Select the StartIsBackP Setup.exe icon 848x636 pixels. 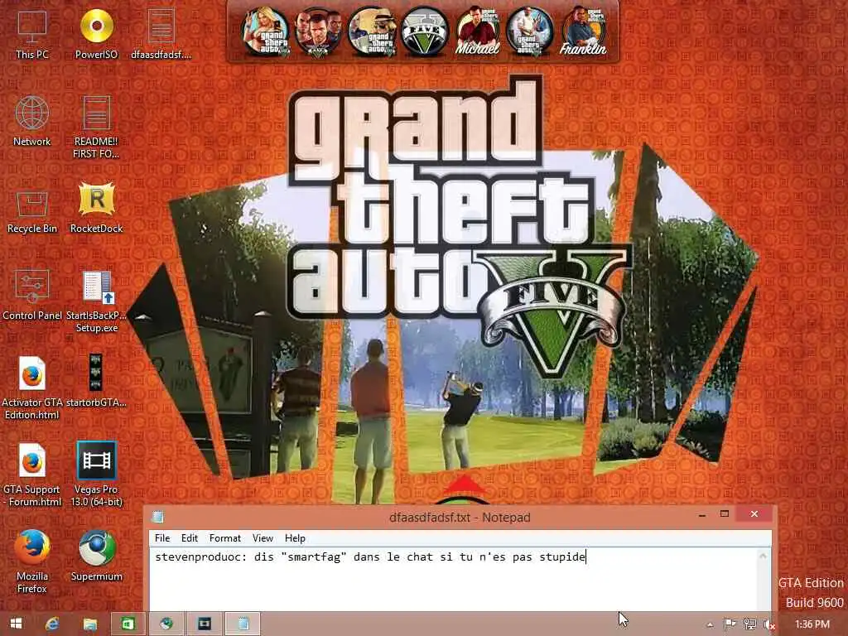point(96,301)
